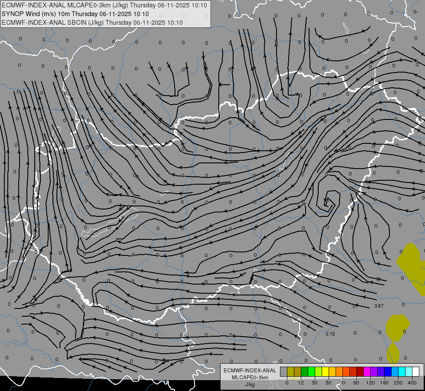Click the small olive CAPE patch above the legend
This screenshot has width=425, height=391.
tap(393, 353)
